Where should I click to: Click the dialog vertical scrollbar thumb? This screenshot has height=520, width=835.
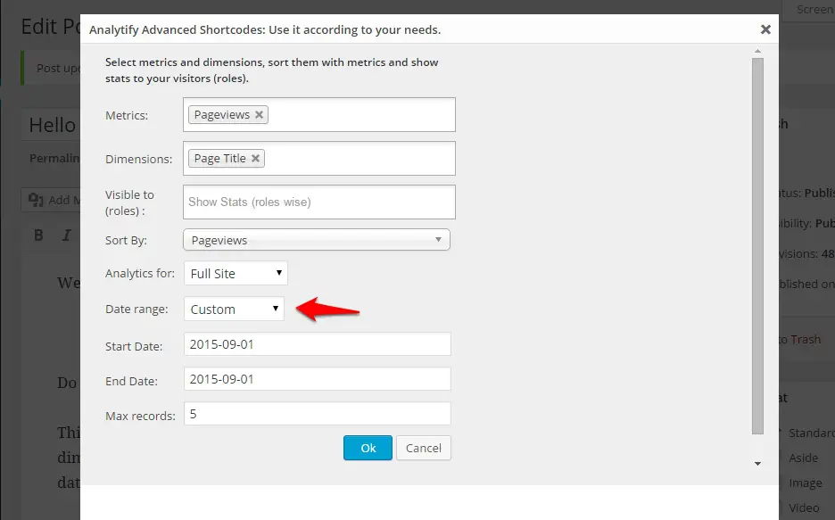(757, 246)
